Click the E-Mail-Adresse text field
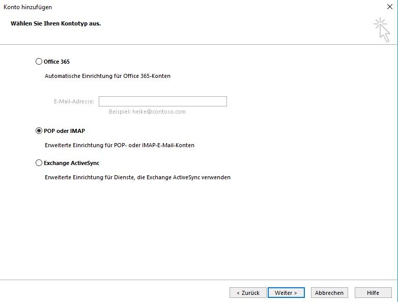Viewport: 398px width, 302px height. (x=162, y=101)
